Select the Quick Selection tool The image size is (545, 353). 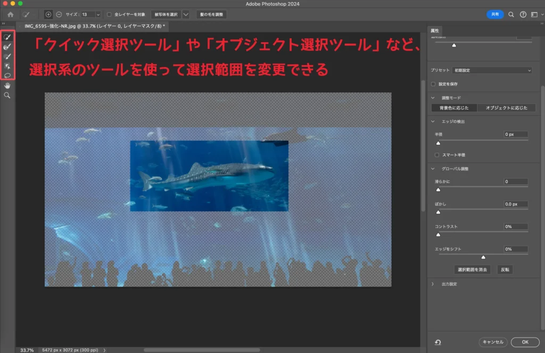pyautogui.click(x=7, y=37)
